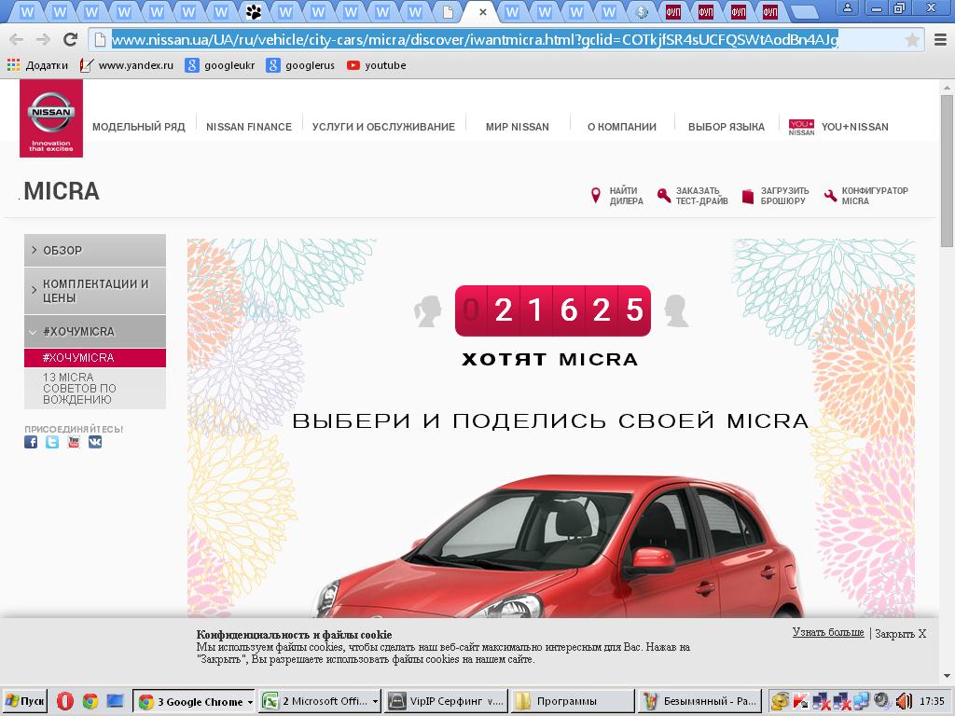Click the Найти дилера link text
This screenshot has width=955, height=716.
[626, 196]
